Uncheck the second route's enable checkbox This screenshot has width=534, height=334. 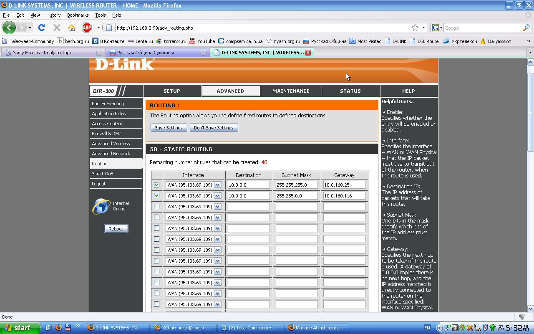[156, 196]
